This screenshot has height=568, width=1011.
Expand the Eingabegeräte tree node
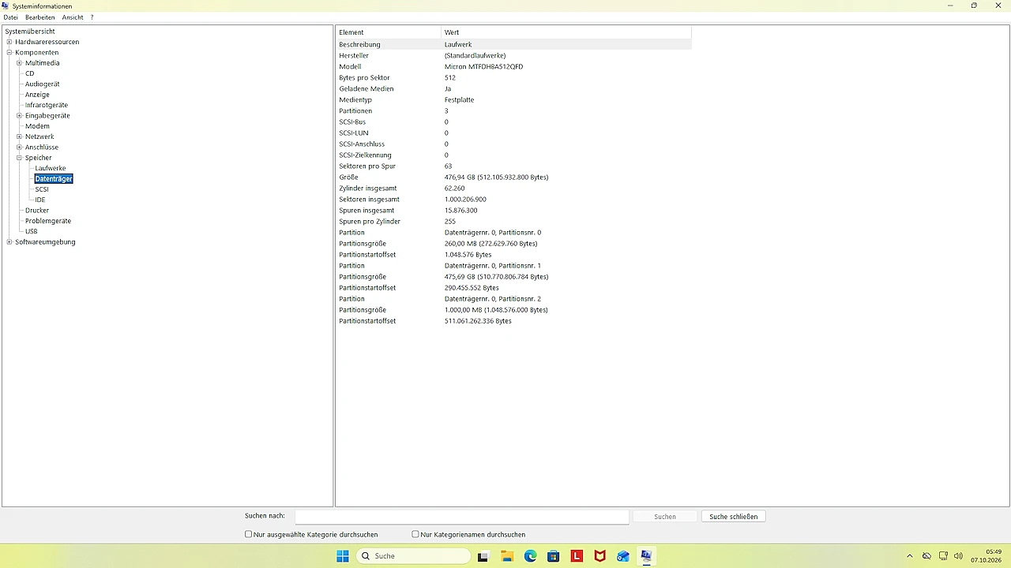[20, 116]
